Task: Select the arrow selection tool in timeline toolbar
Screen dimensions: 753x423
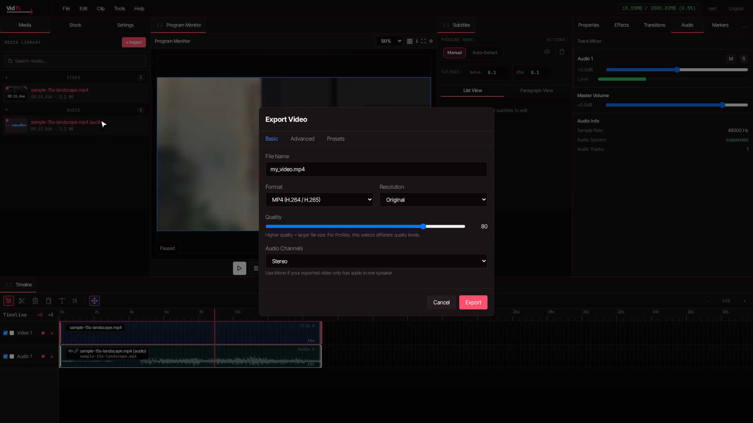Action: click(9, 301)
